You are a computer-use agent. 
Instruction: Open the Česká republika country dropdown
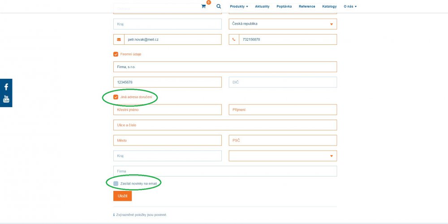point(283,24)
